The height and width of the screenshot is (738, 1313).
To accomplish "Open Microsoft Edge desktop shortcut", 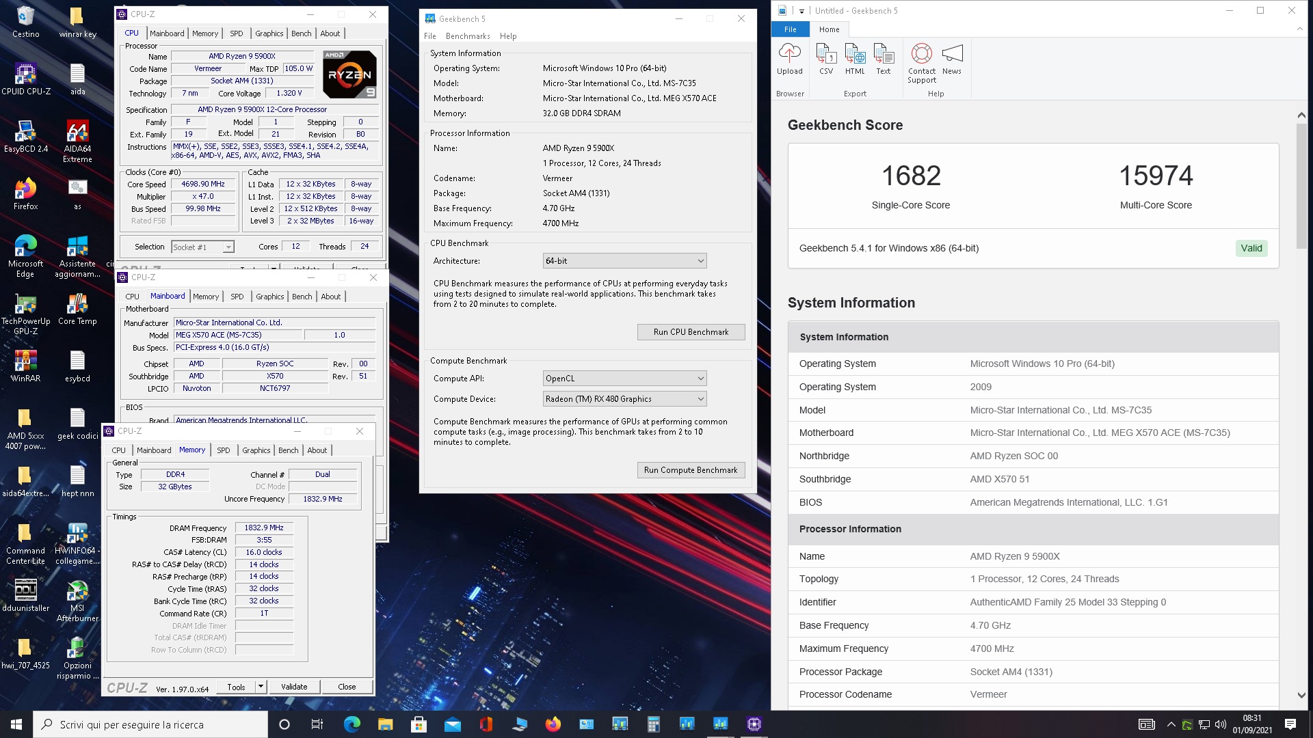I will (25, 256).
